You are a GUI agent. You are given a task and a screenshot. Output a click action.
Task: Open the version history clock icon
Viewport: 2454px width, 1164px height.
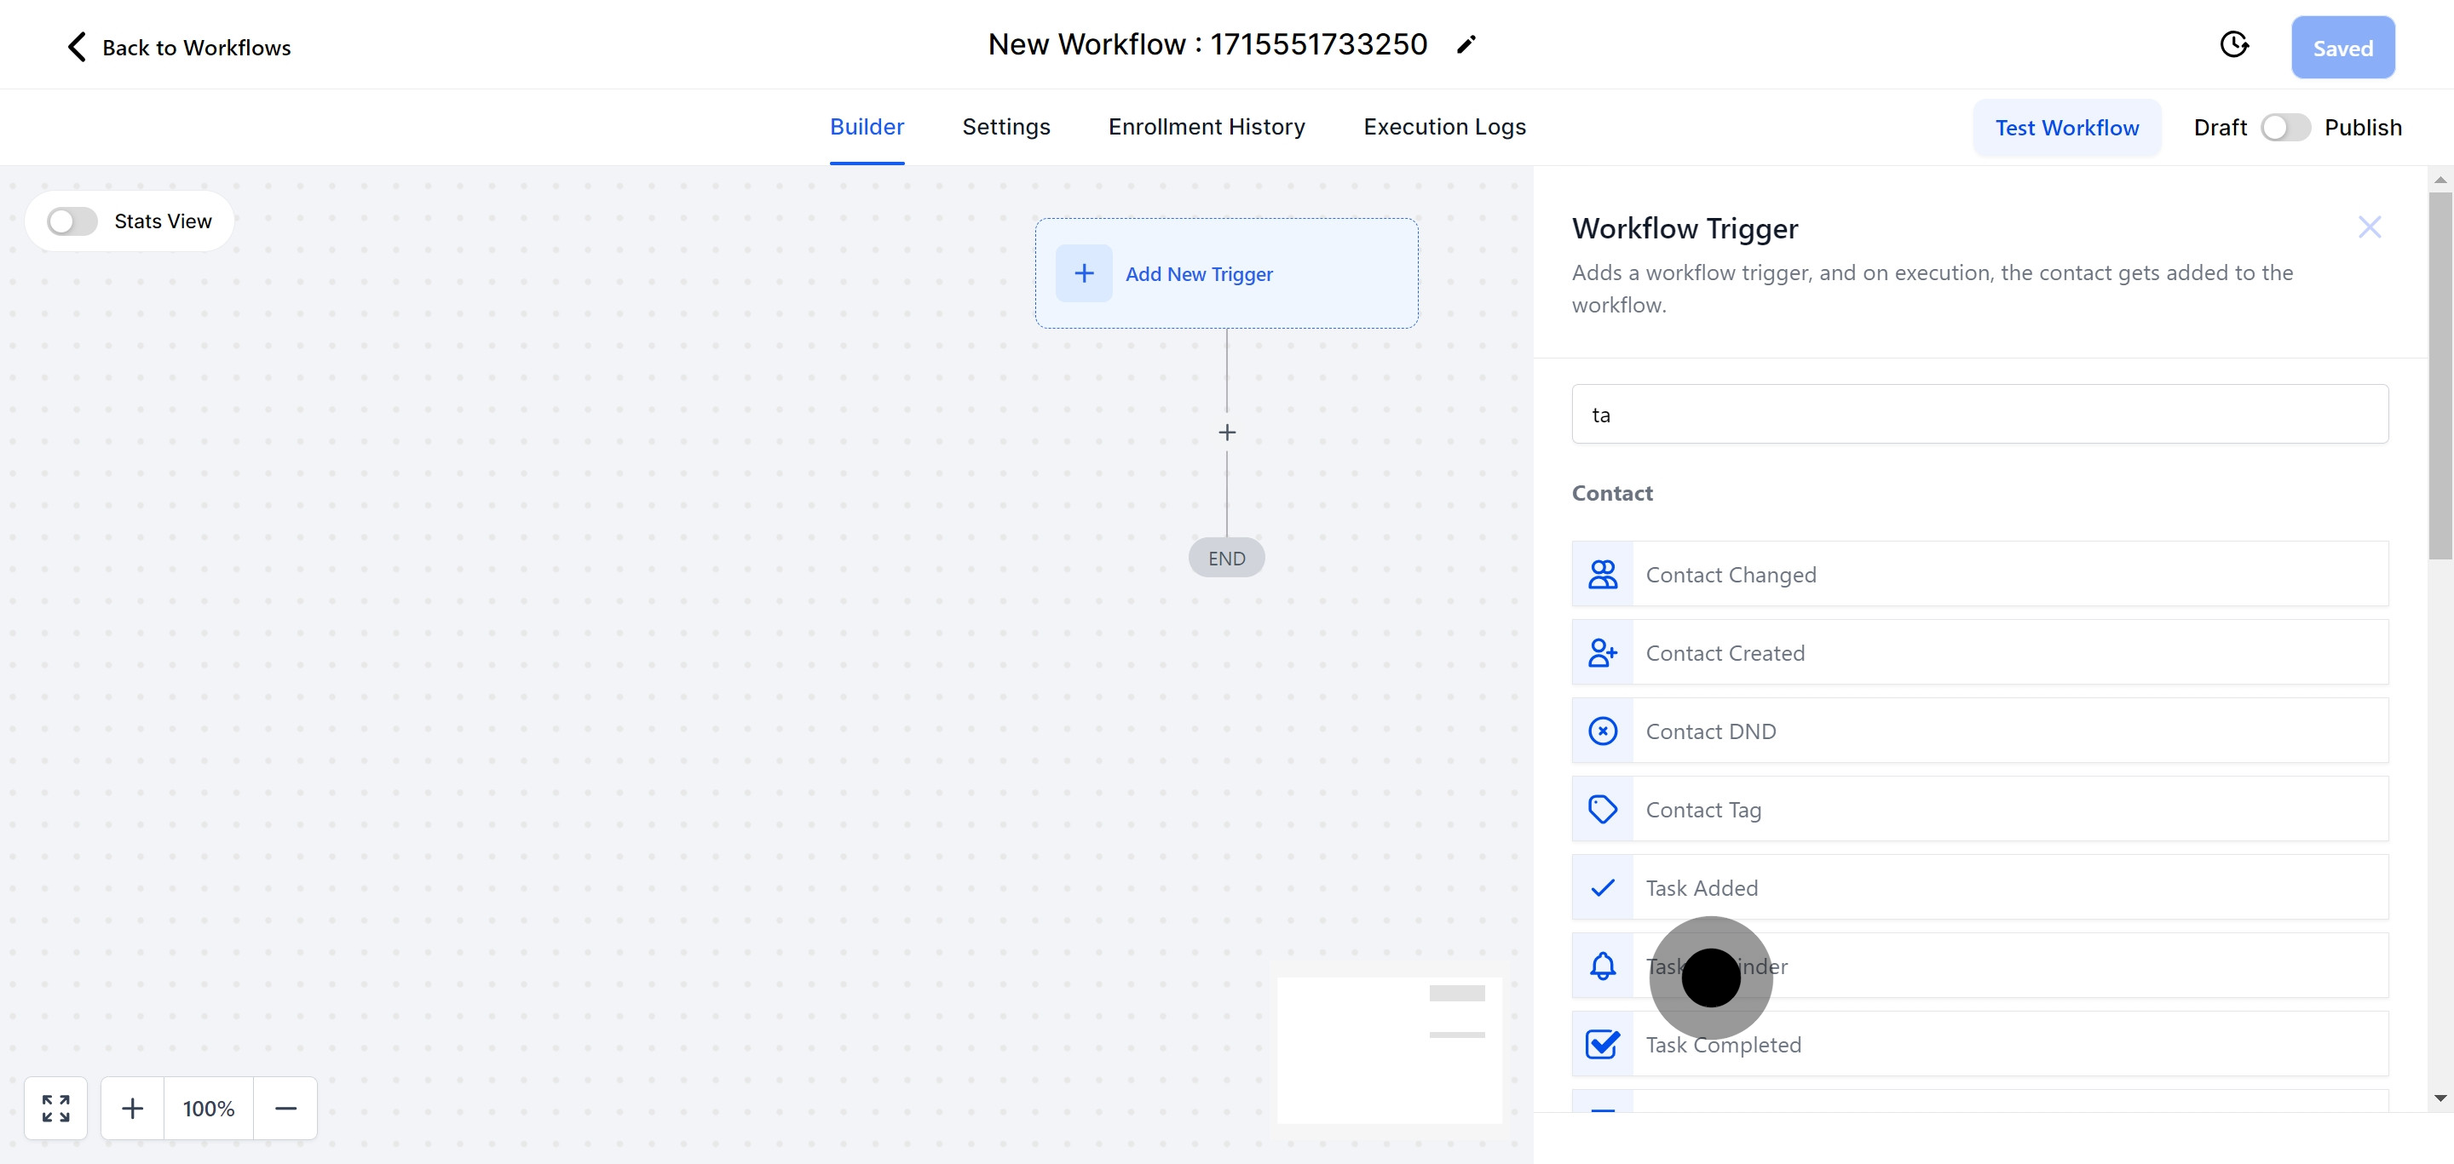[x=2233, y=45]
